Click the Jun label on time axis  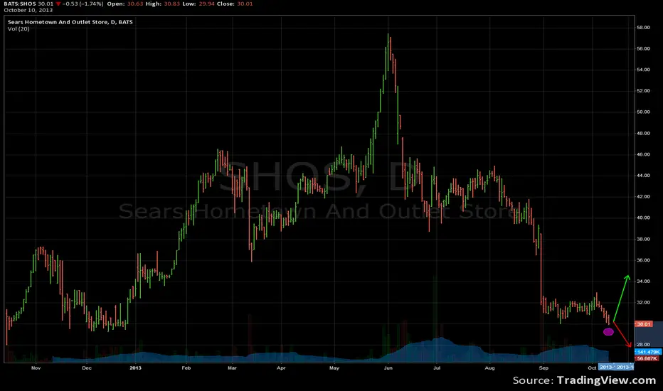pyautogui.click(x=388, y=368)
